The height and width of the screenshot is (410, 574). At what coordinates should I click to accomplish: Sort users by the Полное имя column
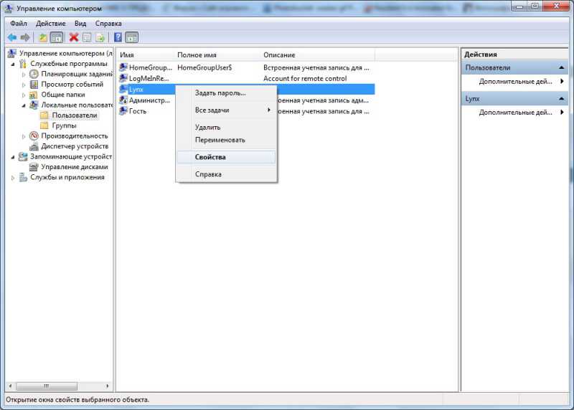(x=215, y=54)
